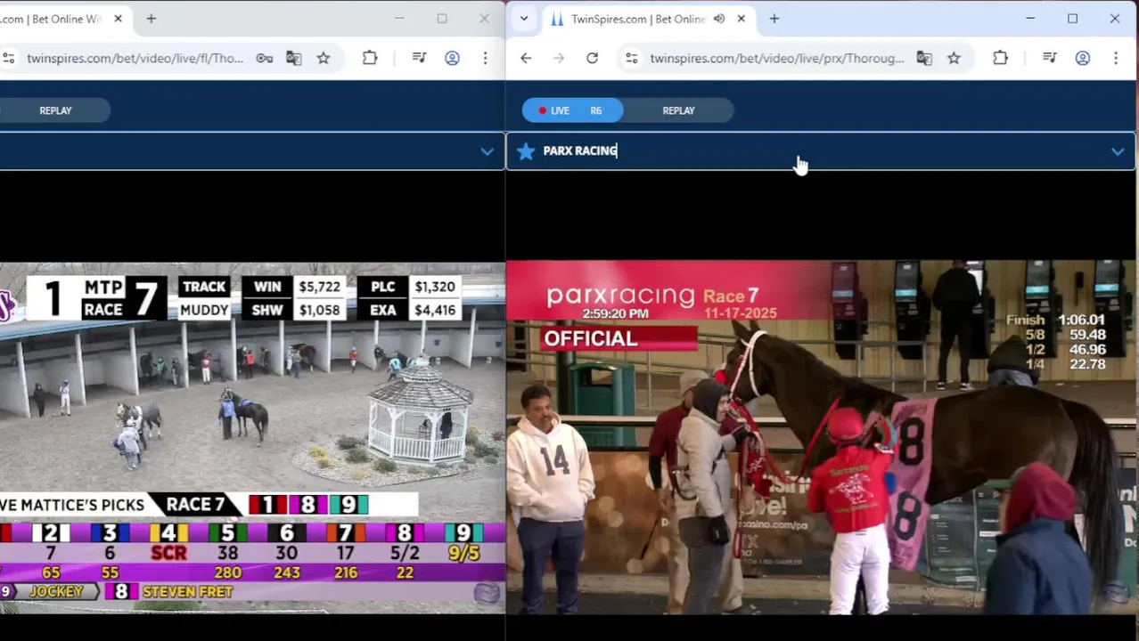
Task: Click translate icon in right window address bar
Action: click(924, 58)
